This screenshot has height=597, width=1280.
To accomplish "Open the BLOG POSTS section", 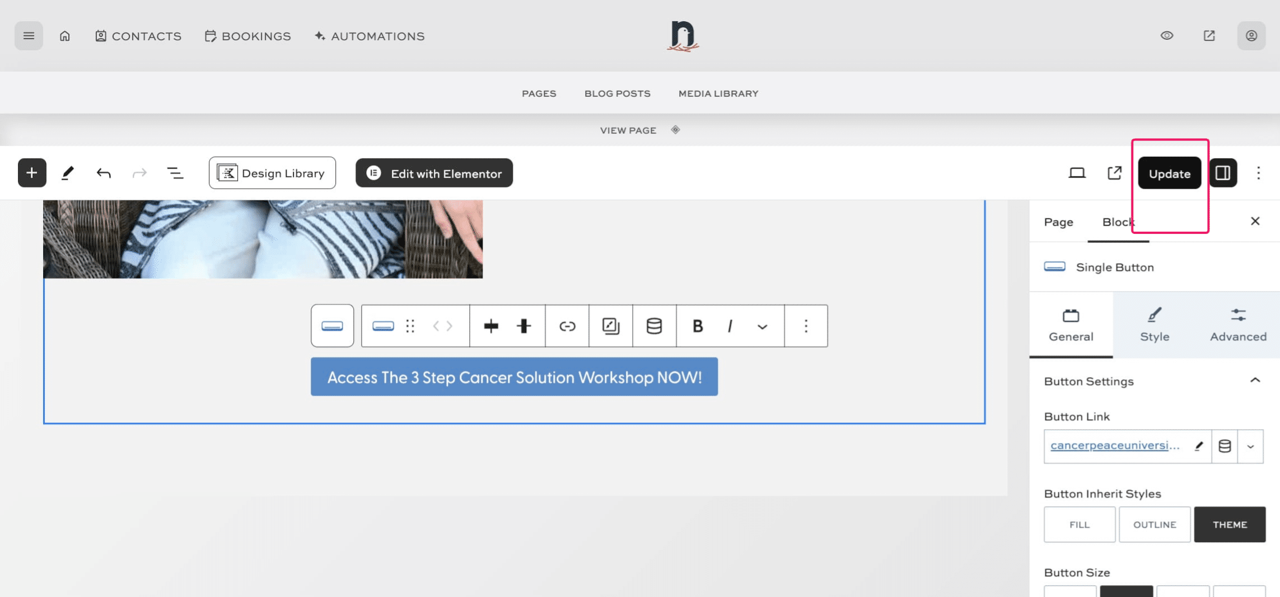I will coord(617,93).
